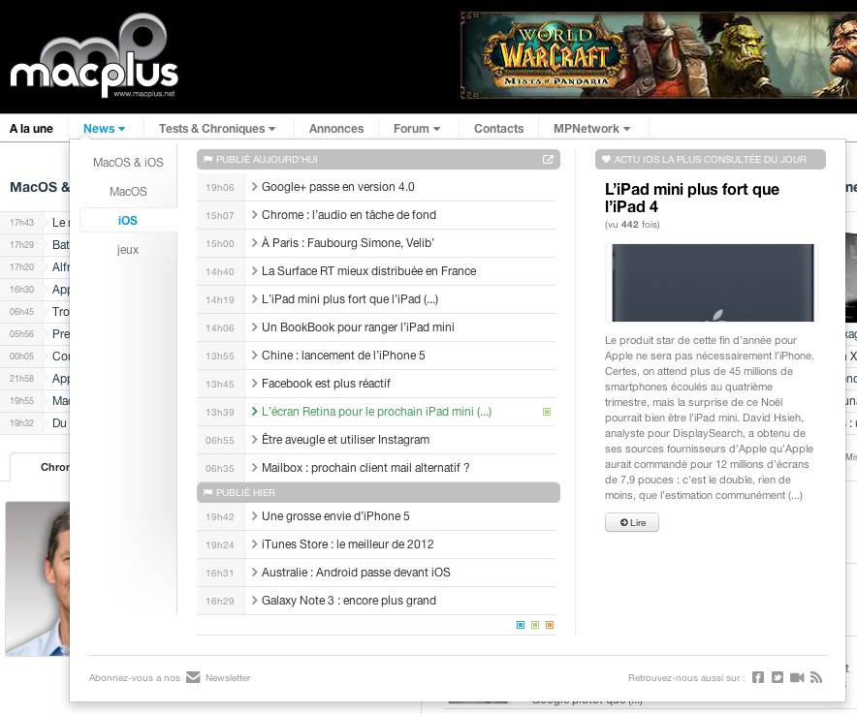
Task: Expand the News dropdown menu
Action: [x=105, y=129]
